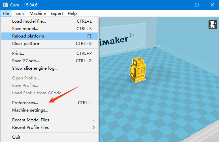The width and height of the screenshot is (219, 142).
Task: Choose Quit from File menu
Action: click(50, 137)
